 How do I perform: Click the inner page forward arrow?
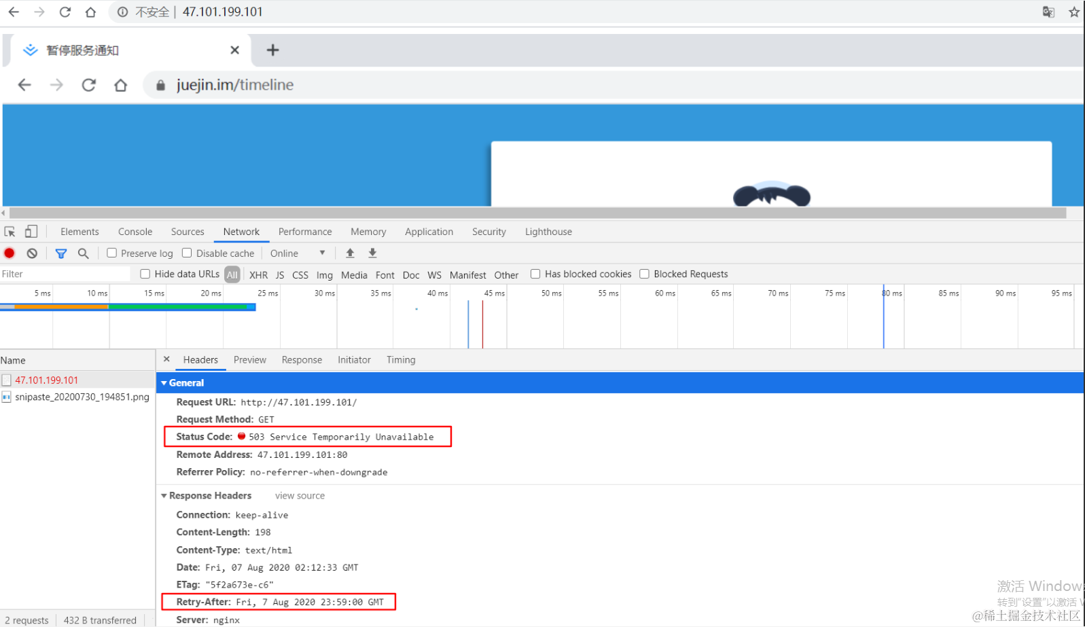(x=56, y=85)
